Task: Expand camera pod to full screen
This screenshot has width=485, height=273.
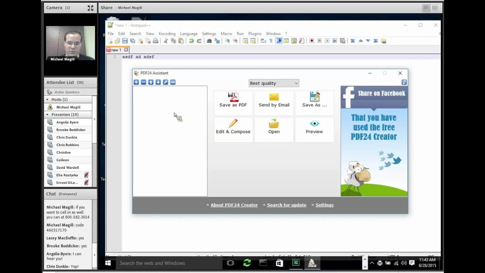Action: (91, 8)
